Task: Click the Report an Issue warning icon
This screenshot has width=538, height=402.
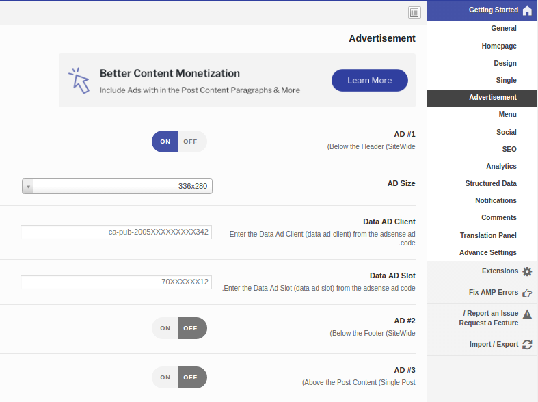Action: coord(527,314)
